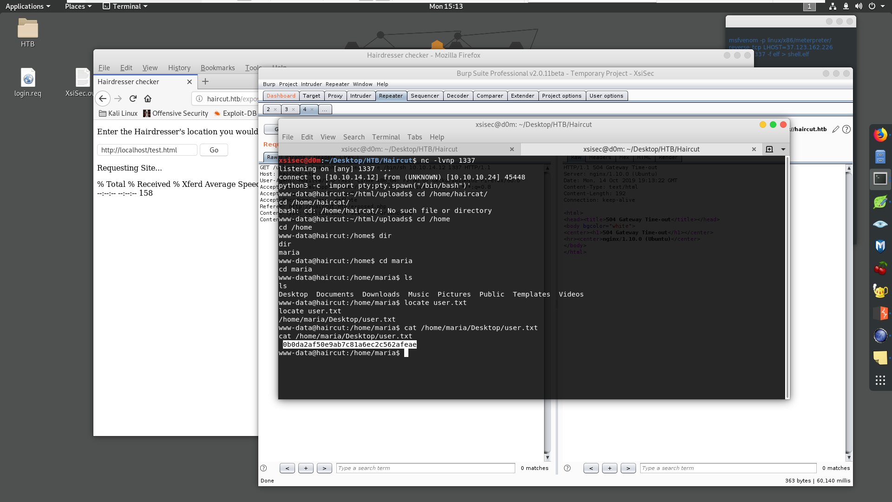The image size is (892, 502).
Task: Close the first terminal tab
Action: click(512, 149)
